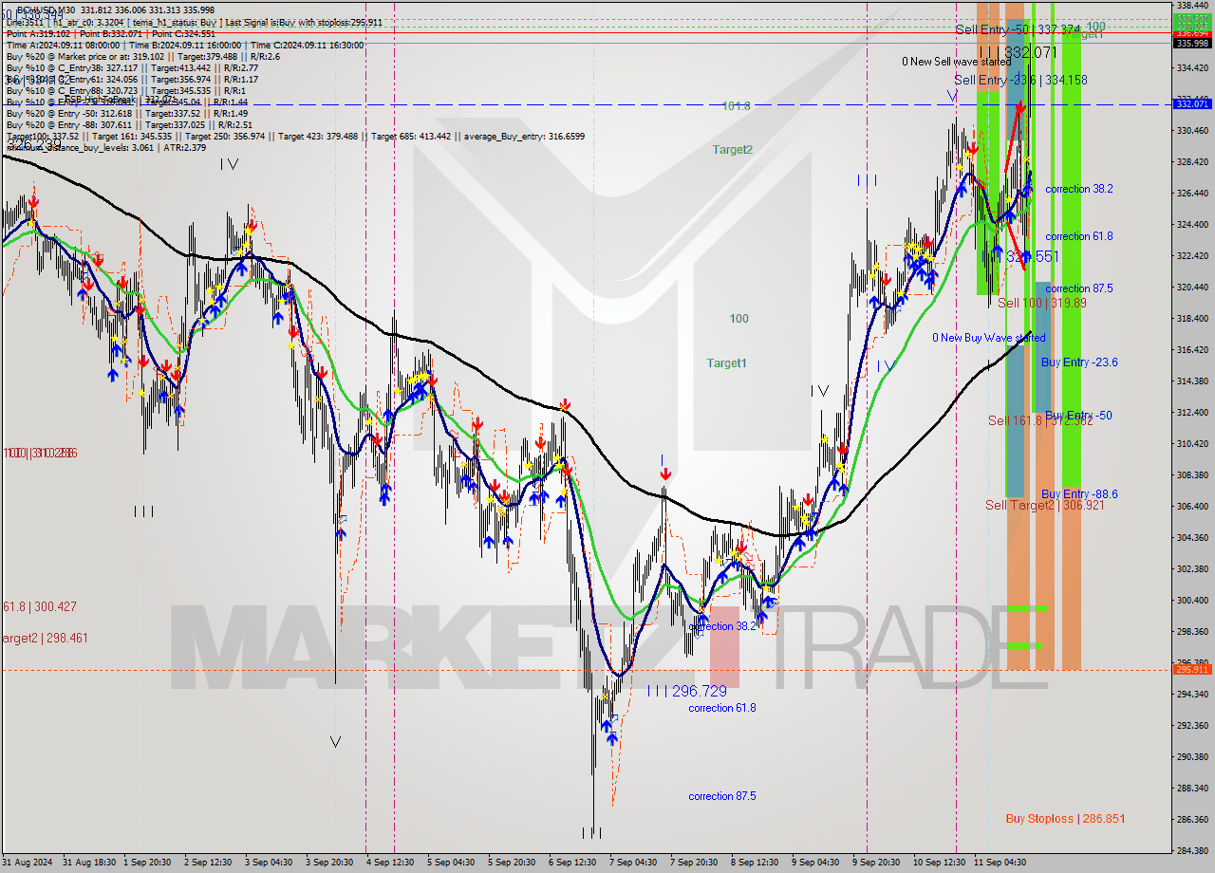The height and width of the screenshot is (873, 1215).
Task: Click the 'Buy Entry -88.6' label
Action: [x=1079, y=493]
